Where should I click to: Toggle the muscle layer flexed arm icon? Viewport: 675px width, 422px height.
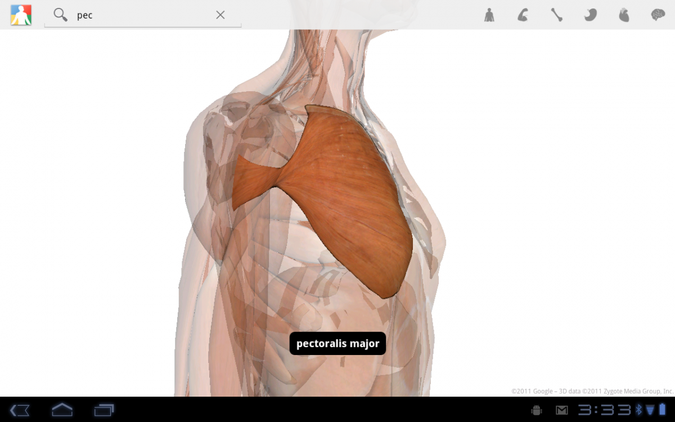523,15
